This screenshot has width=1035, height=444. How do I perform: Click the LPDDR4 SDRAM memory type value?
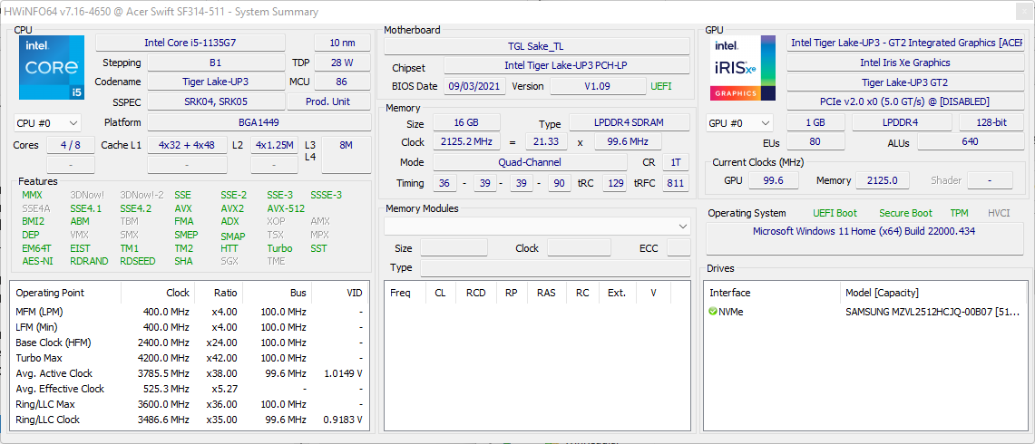pyautogui.click(x=629, y=122)
